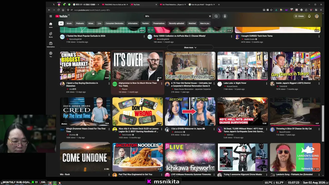Filter results by Tourism chip
The height and width of the screenshot is (185, 329).
point(145,23)
